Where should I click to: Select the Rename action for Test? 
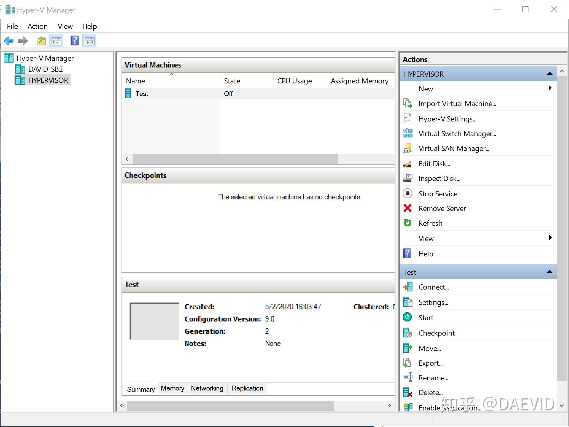[x=433, y=378]
